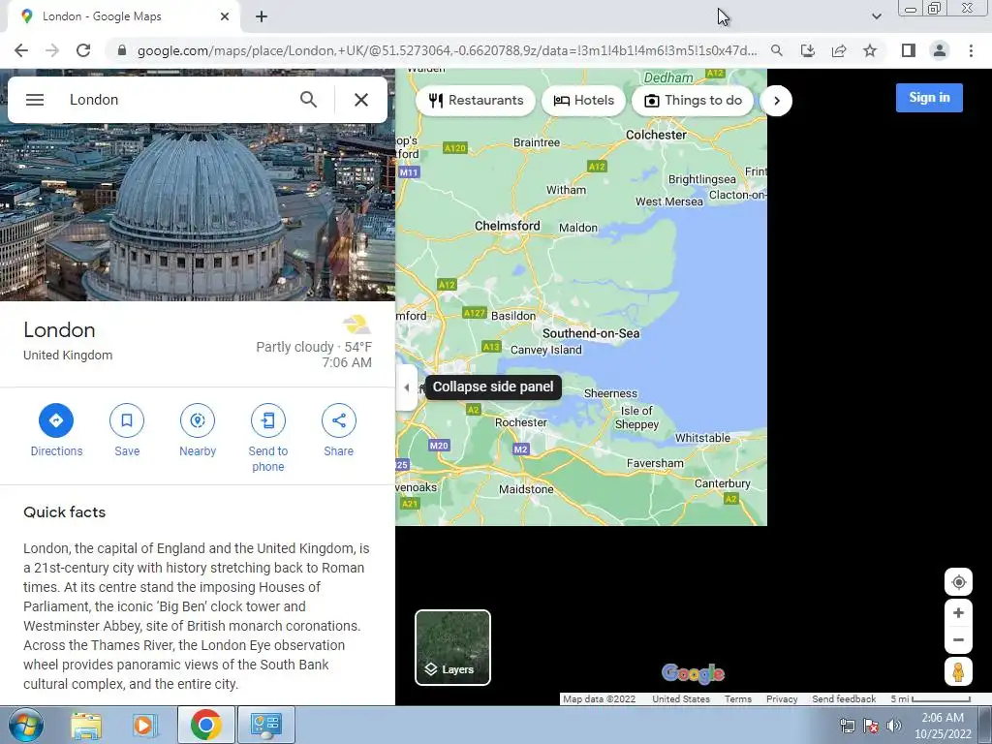Show your location on the map
The image size is (992, 744).
958,582
